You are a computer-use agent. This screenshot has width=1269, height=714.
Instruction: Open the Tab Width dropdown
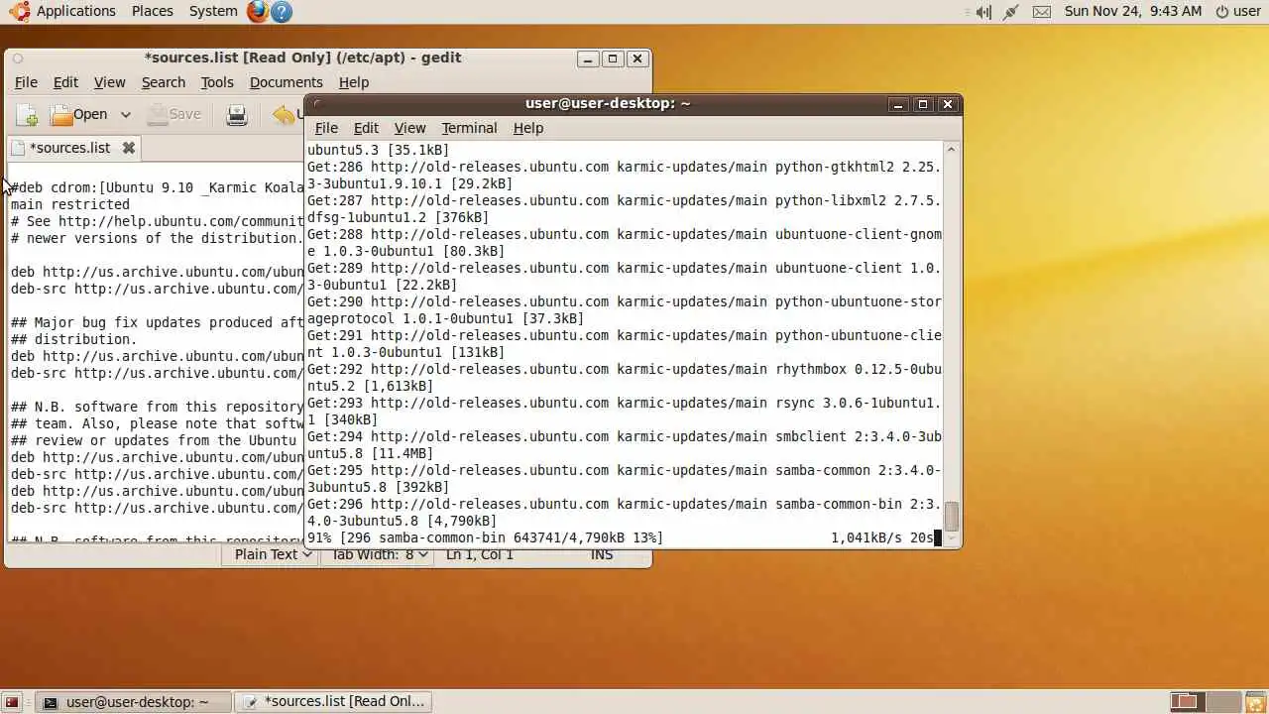(380, 554)
